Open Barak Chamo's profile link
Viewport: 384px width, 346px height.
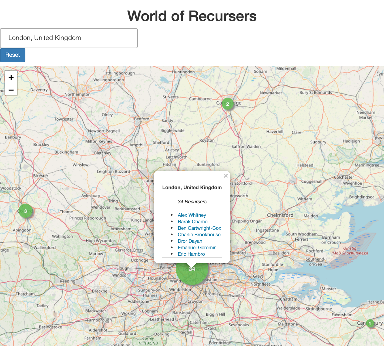tap(193, 222)
